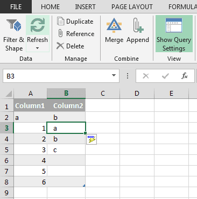
Task: Click the formula bar Cancel X
Action: point(146,76)
